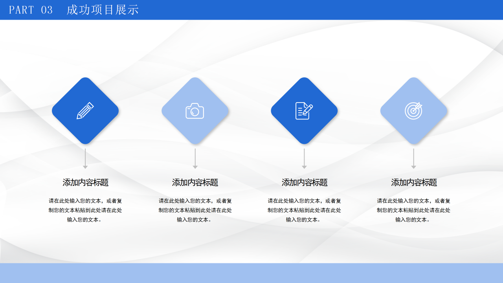The height and width of the screenshot is (283, 503).
Task: Click the gray arrow below the target diamond
Action: tap(413, 159)
